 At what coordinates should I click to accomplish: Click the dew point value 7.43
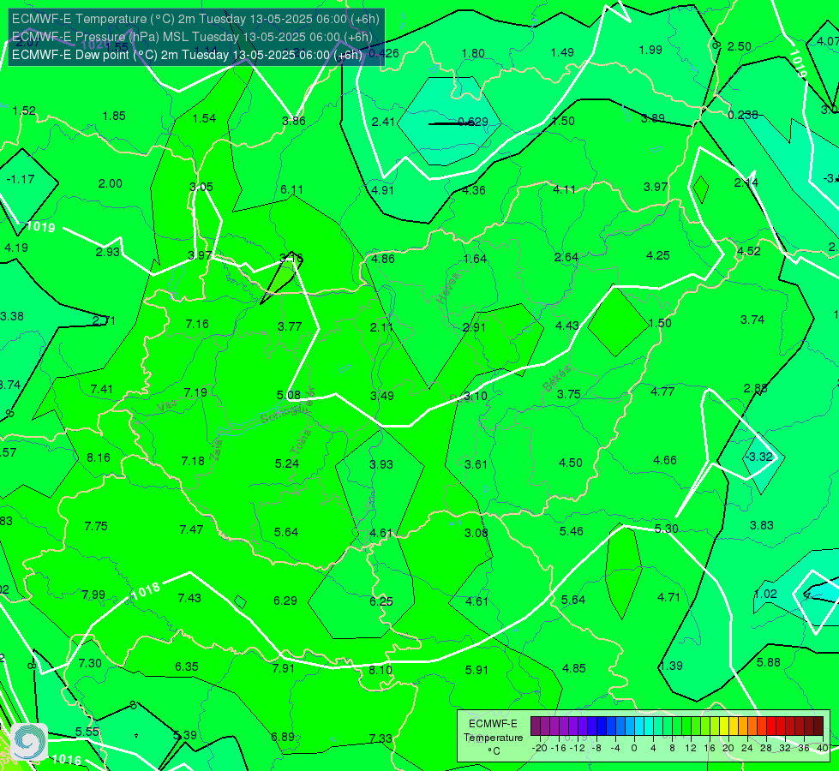click(189, 598)
